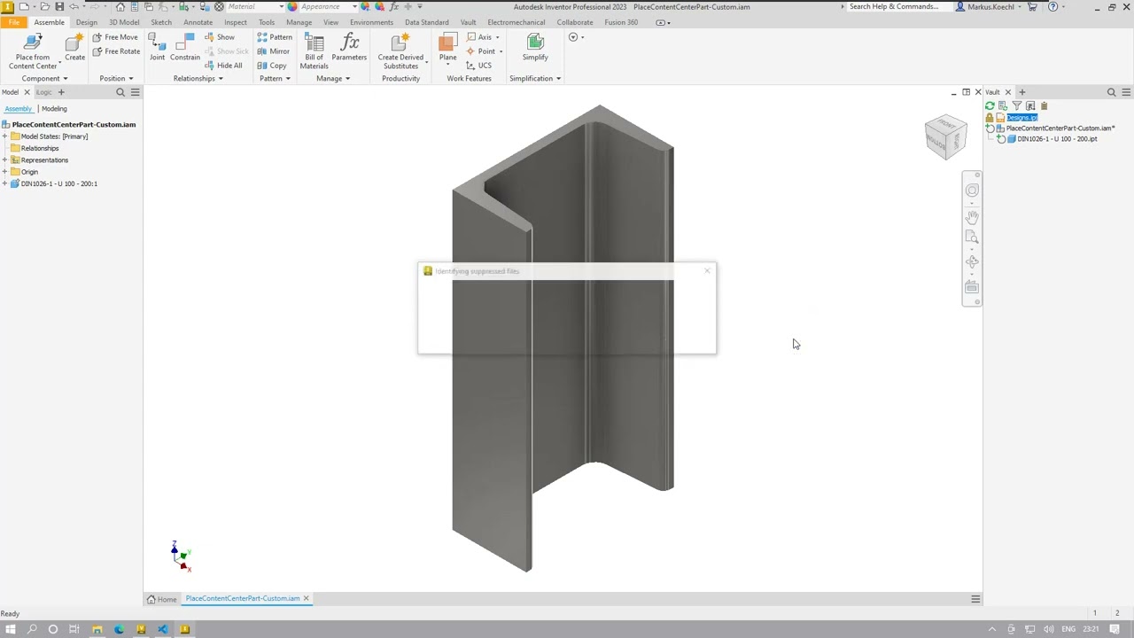
Task: Click Save icon in quick access toolbar
Action: [x=59, y=6]
